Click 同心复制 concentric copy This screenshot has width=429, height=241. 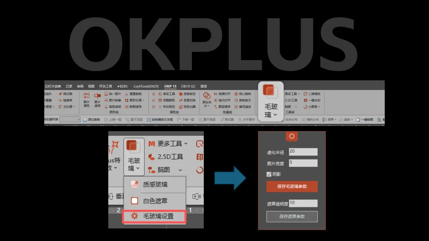point(243,94)
